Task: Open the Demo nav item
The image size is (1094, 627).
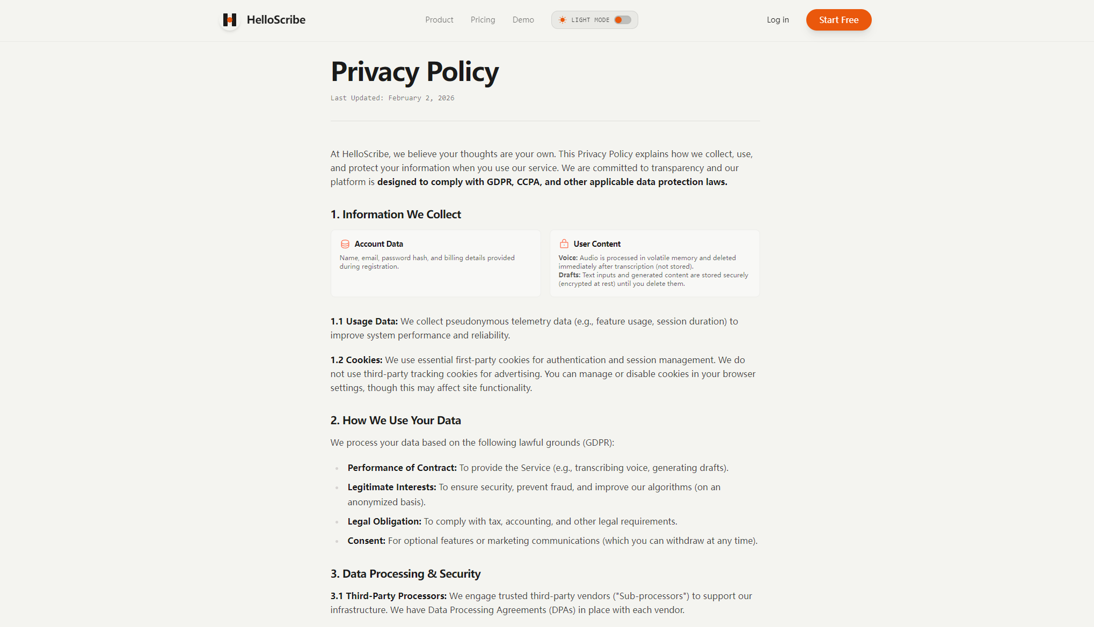Action: pos(523,20)
